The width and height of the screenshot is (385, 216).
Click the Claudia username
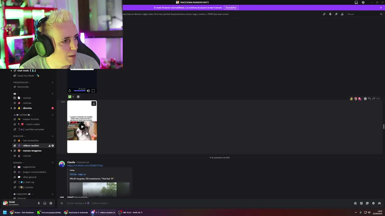coord(71,162)
